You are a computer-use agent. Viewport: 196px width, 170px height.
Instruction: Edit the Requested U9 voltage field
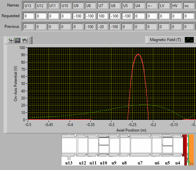pyautogui.click(x=78, y=16)
